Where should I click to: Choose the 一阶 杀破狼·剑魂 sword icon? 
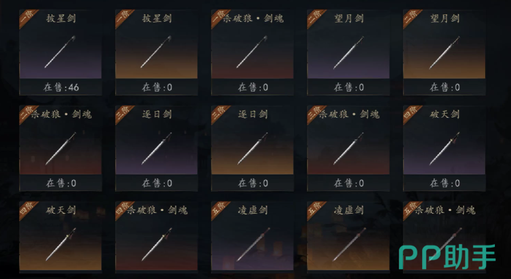[x=252, y=52]
